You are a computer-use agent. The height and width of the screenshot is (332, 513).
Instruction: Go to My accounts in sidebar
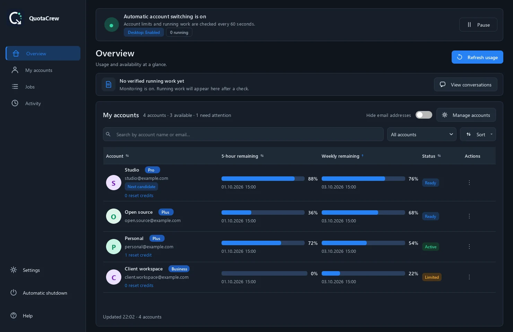(43, 70)
